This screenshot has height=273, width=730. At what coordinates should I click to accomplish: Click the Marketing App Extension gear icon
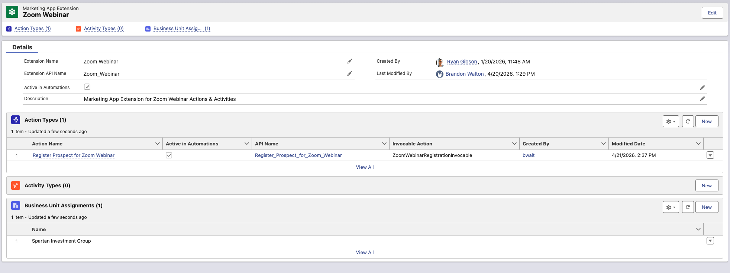point(12,12)
